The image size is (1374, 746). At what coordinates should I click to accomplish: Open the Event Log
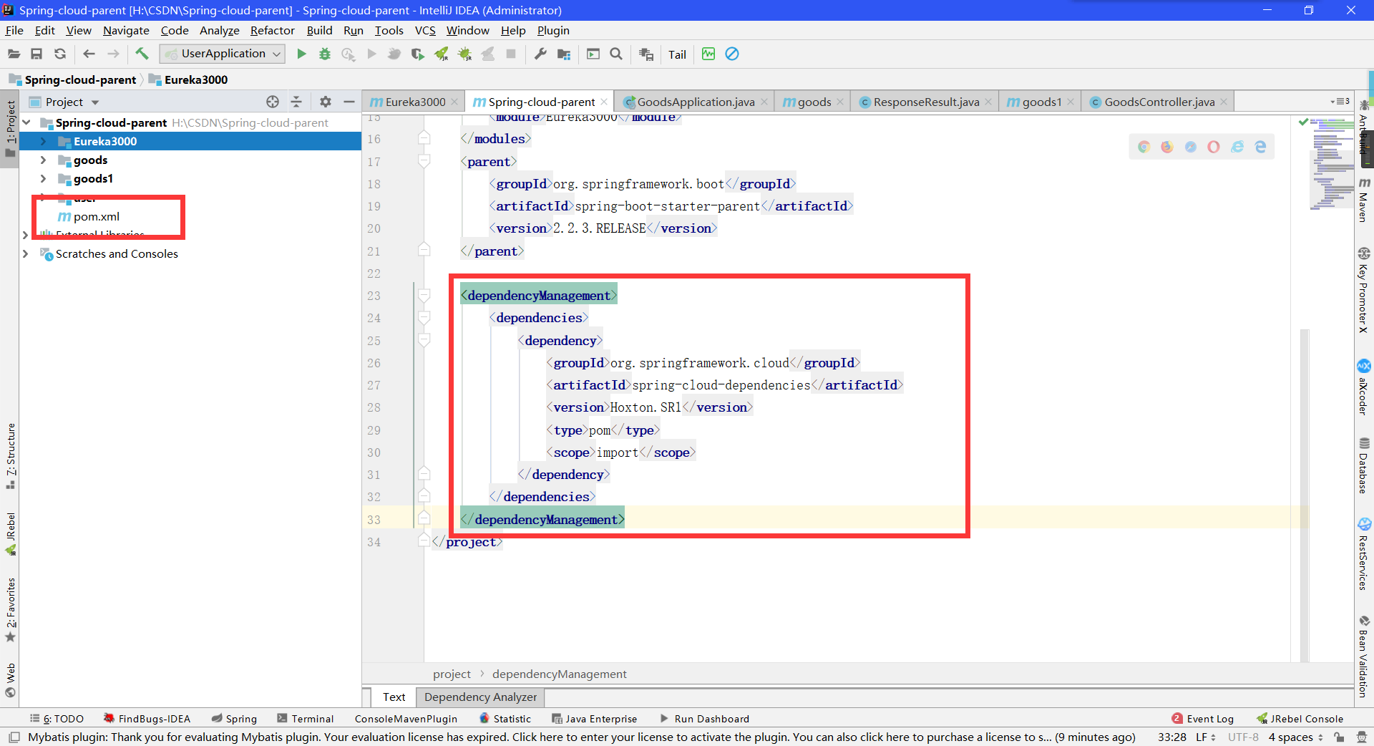coord(1203,719)
